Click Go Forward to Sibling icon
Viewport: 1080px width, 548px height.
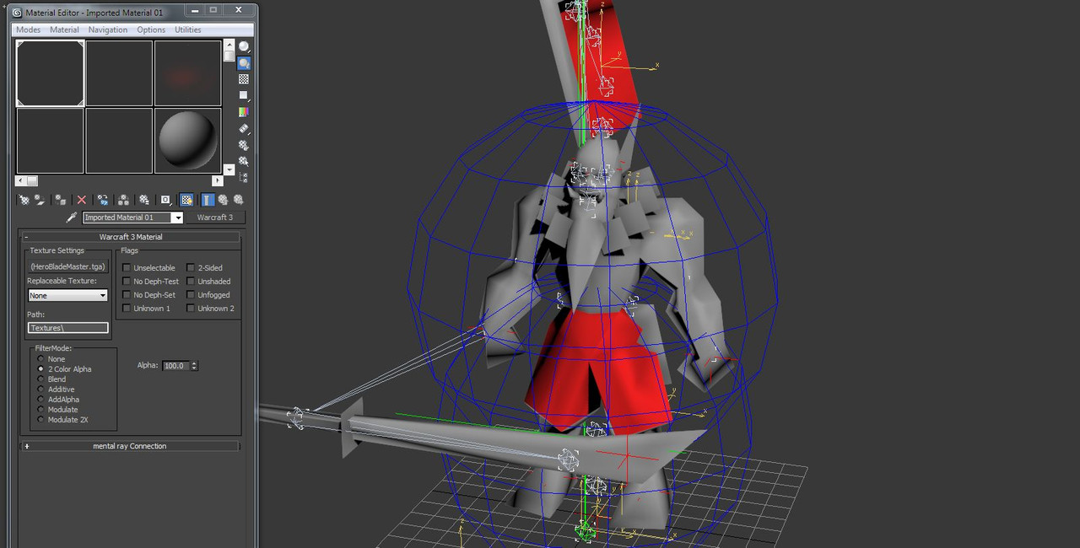click(x=239, y=200)
